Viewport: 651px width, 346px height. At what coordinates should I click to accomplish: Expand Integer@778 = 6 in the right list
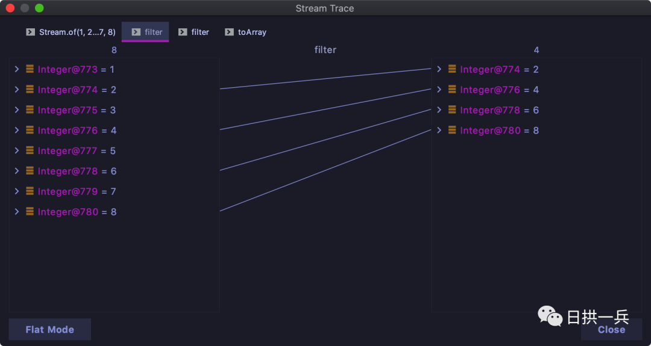[x=439, y=110]
